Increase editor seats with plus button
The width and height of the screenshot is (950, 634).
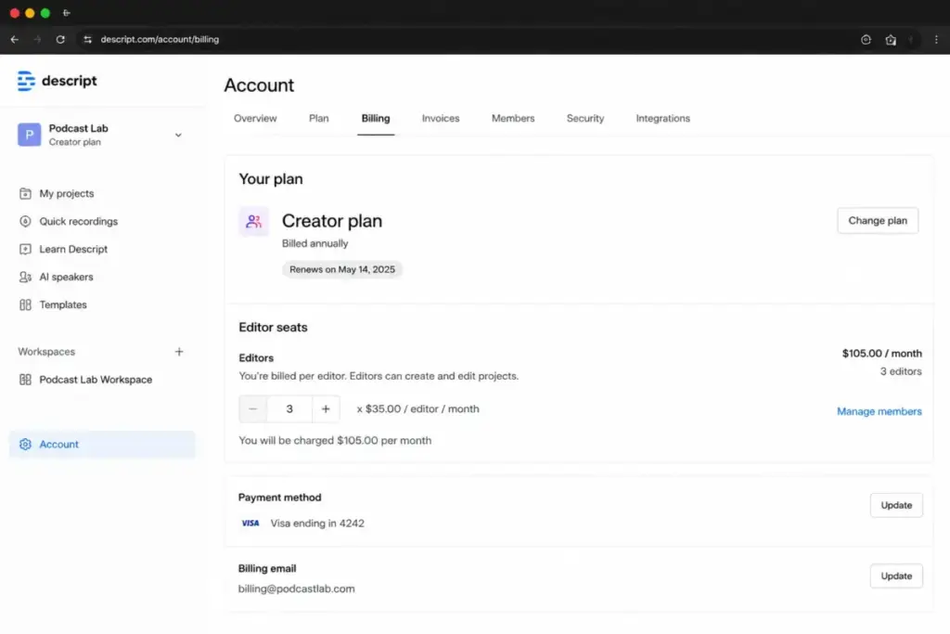point(326,409)
